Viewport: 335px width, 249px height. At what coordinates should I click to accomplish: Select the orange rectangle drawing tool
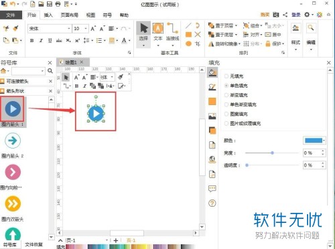coord(188,35)
